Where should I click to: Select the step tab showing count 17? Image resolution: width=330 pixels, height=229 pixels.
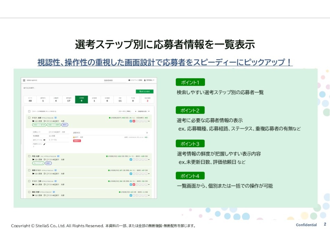pyautogui.click(x=69, y=100)
